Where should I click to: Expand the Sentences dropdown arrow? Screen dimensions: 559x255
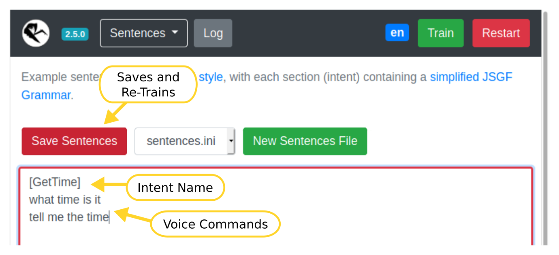(176, 33)
